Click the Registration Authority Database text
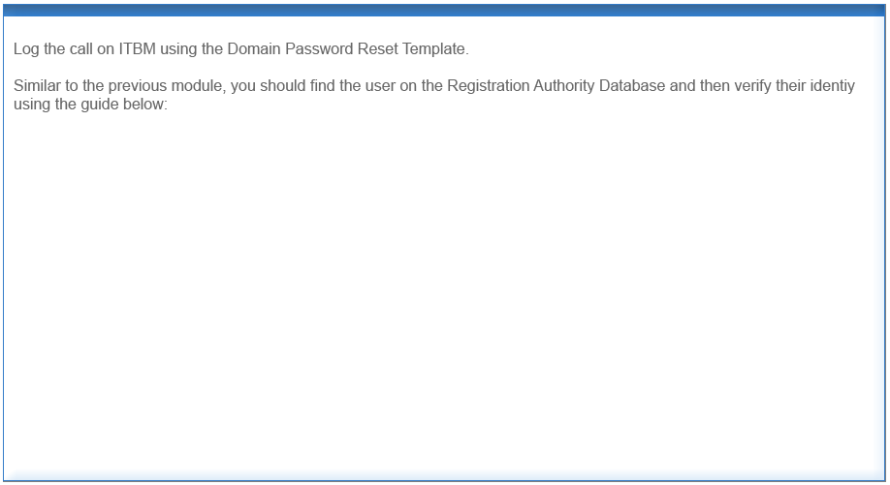890x485 pixels. point(556,85)
